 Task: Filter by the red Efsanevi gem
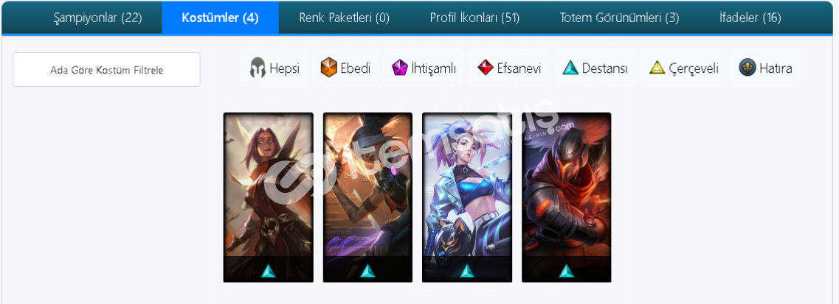click(x=486, y=68)
